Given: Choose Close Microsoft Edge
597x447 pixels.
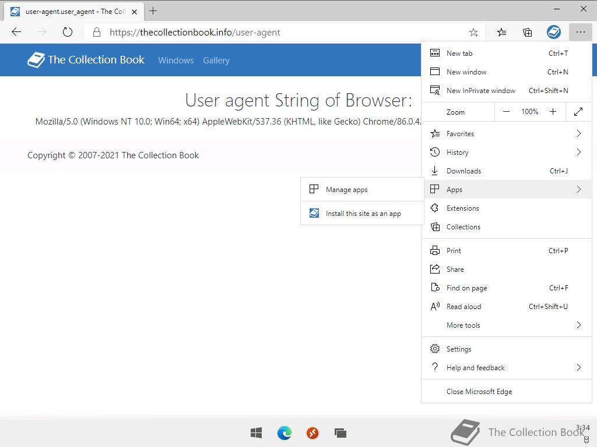Looking at the screenshot, I should tap(507, 392).
